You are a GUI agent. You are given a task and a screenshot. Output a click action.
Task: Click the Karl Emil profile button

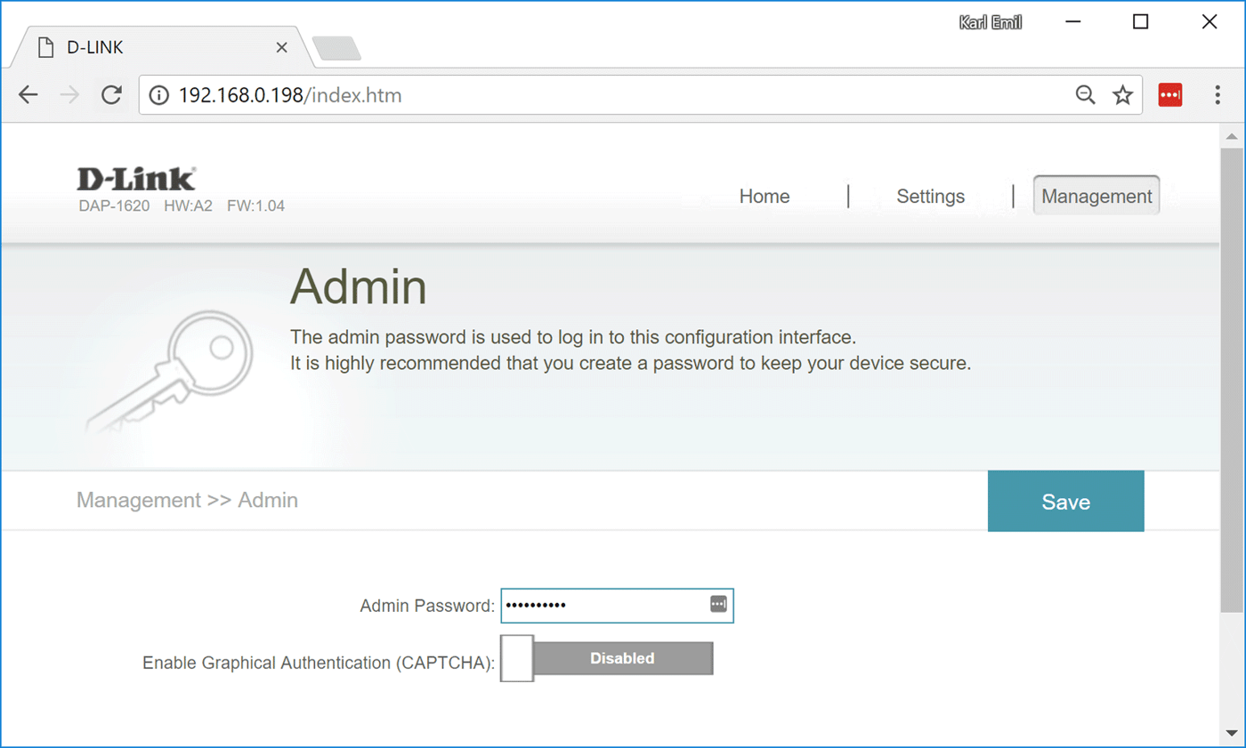click(x=990, y=22)
